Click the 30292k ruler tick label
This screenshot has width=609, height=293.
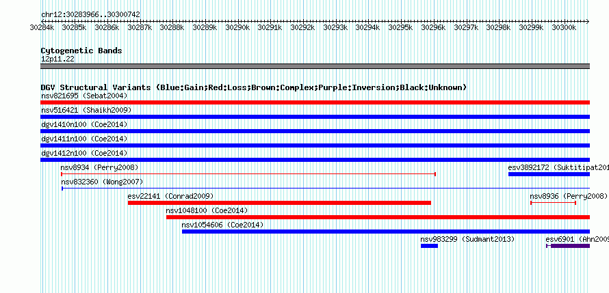coord(303,27)
